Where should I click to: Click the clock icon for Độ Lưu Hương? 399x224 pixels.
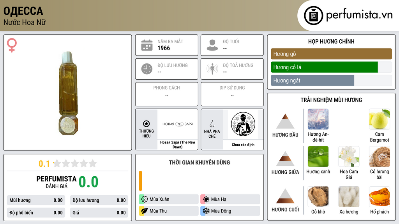coord(147,69)
